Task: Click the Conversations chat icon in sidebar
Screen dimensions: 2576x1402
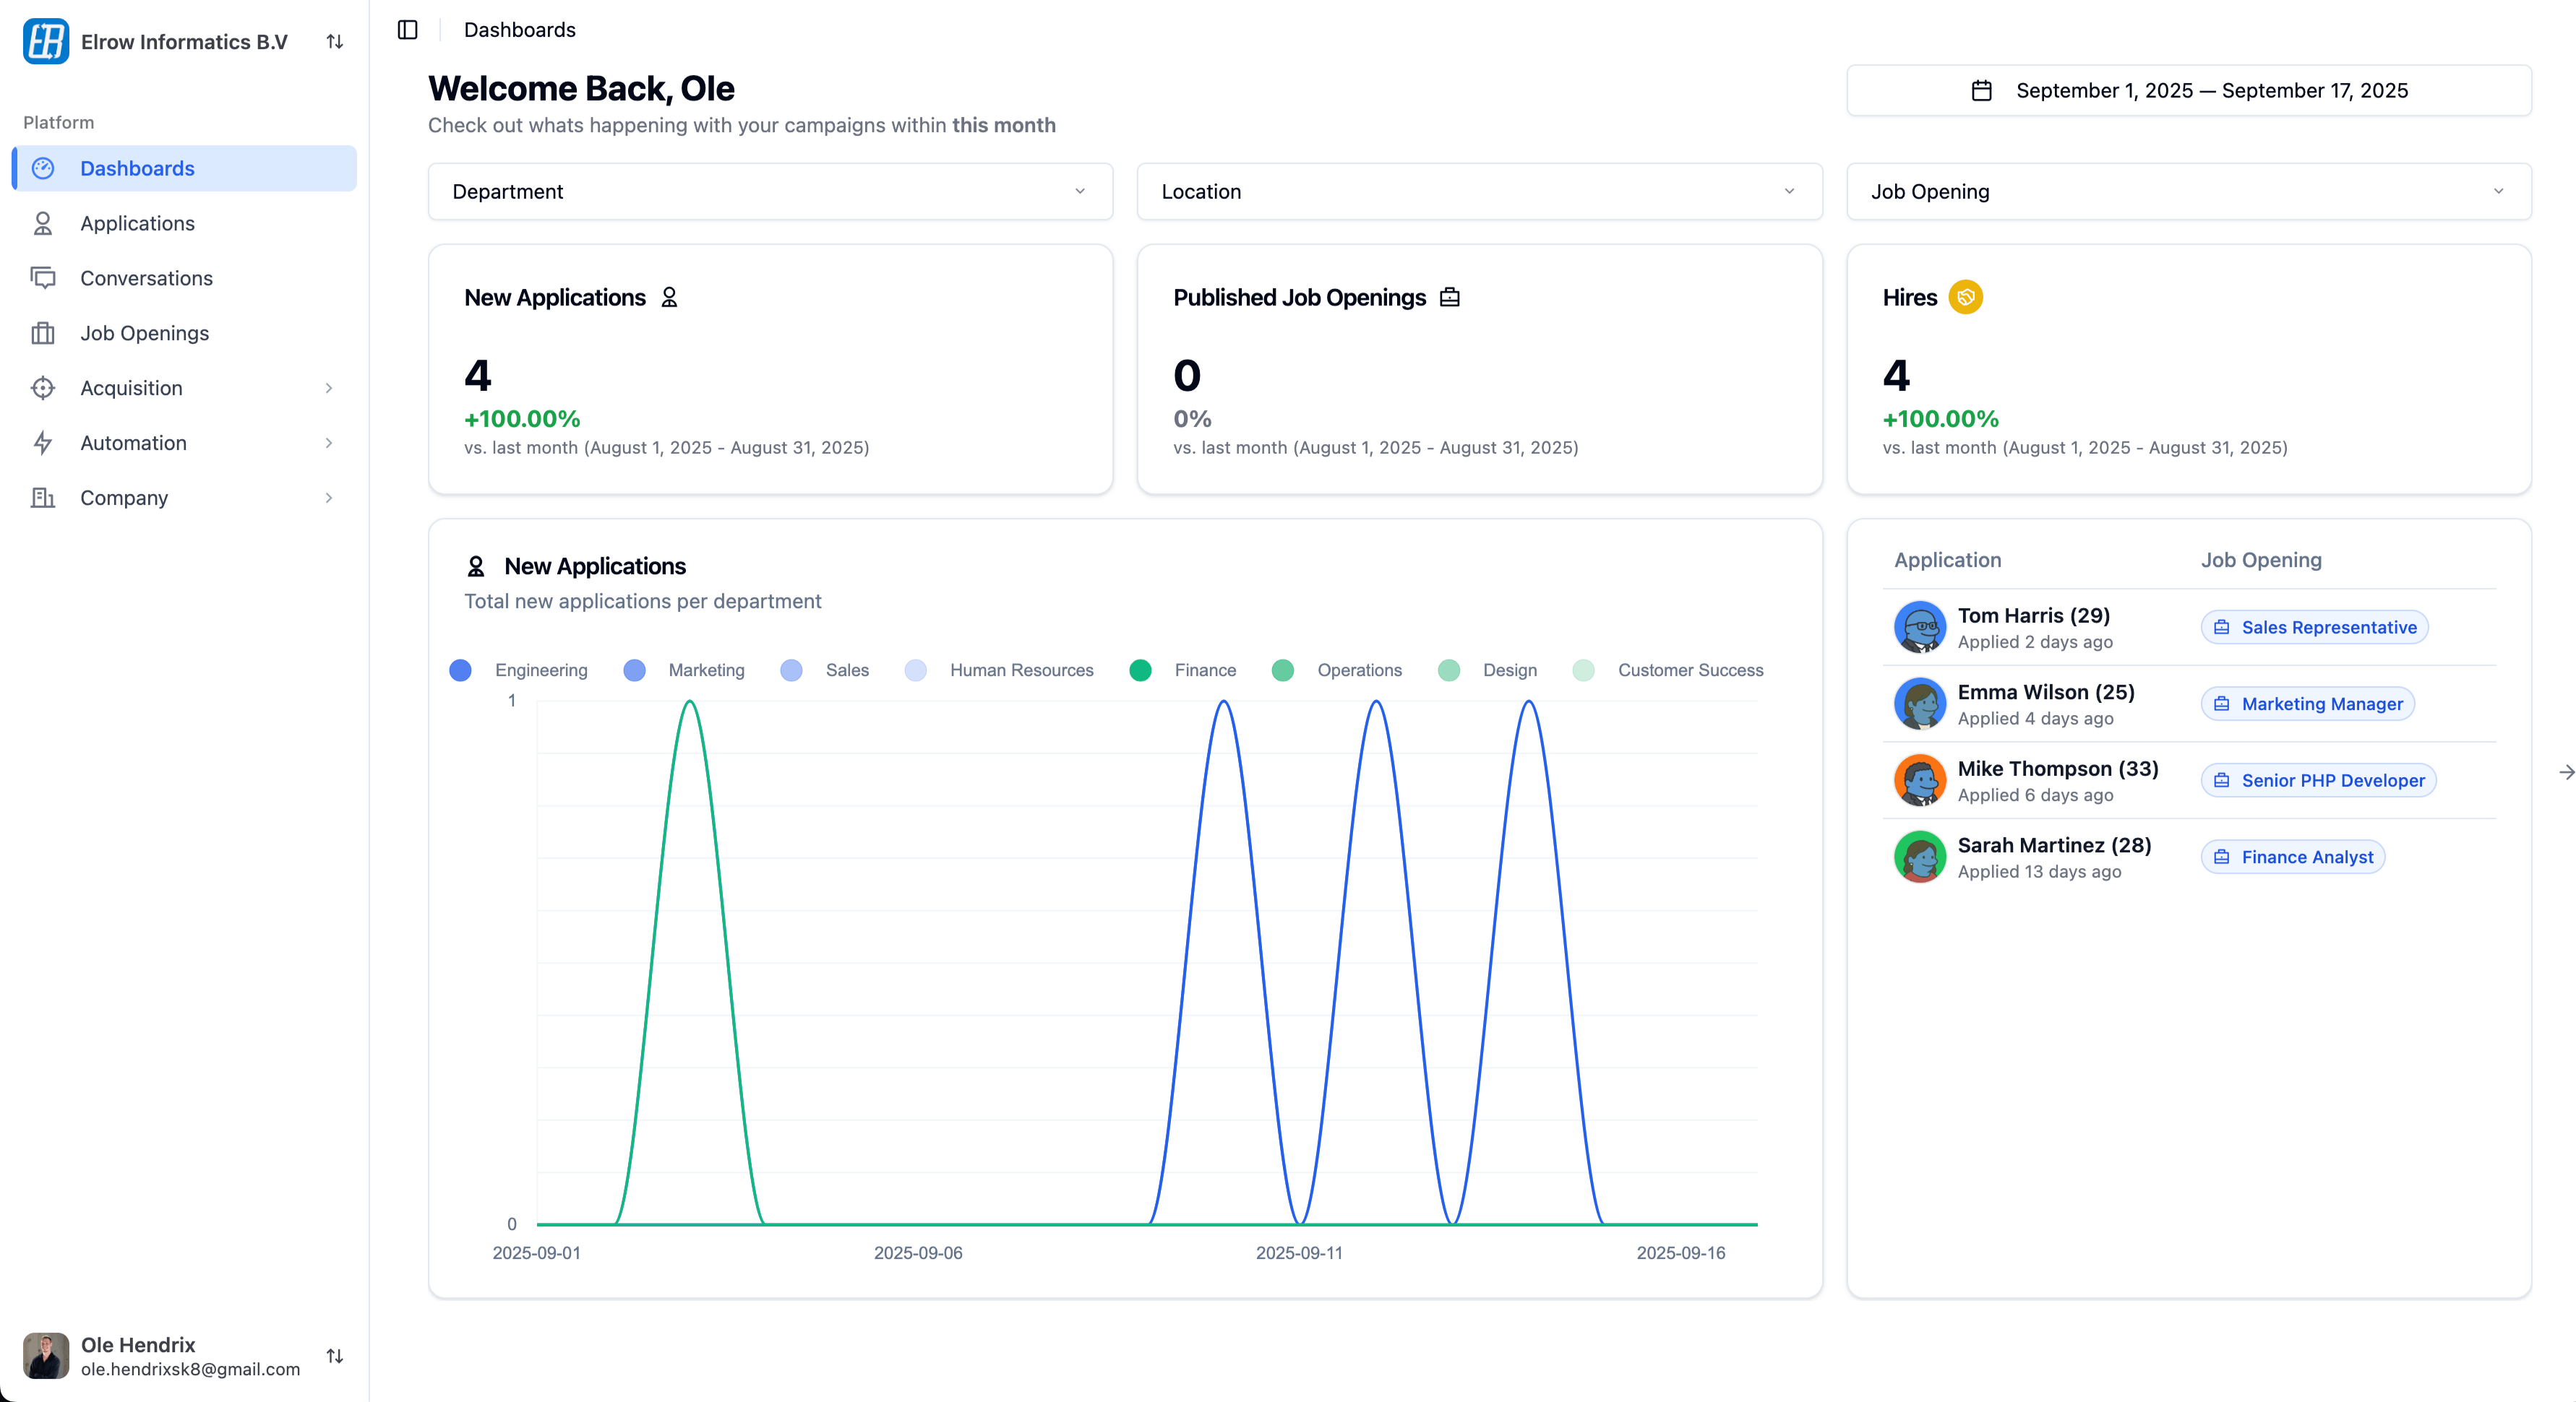Action: 43,278
